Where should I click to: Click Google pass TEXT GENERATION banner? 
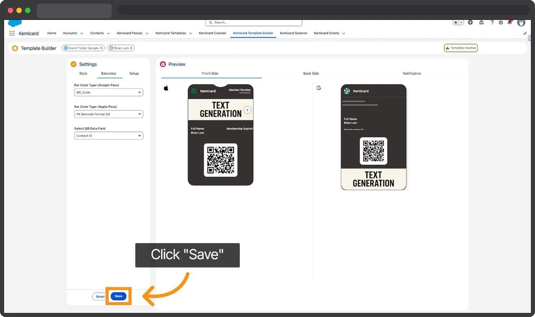[x=373, y=179]
